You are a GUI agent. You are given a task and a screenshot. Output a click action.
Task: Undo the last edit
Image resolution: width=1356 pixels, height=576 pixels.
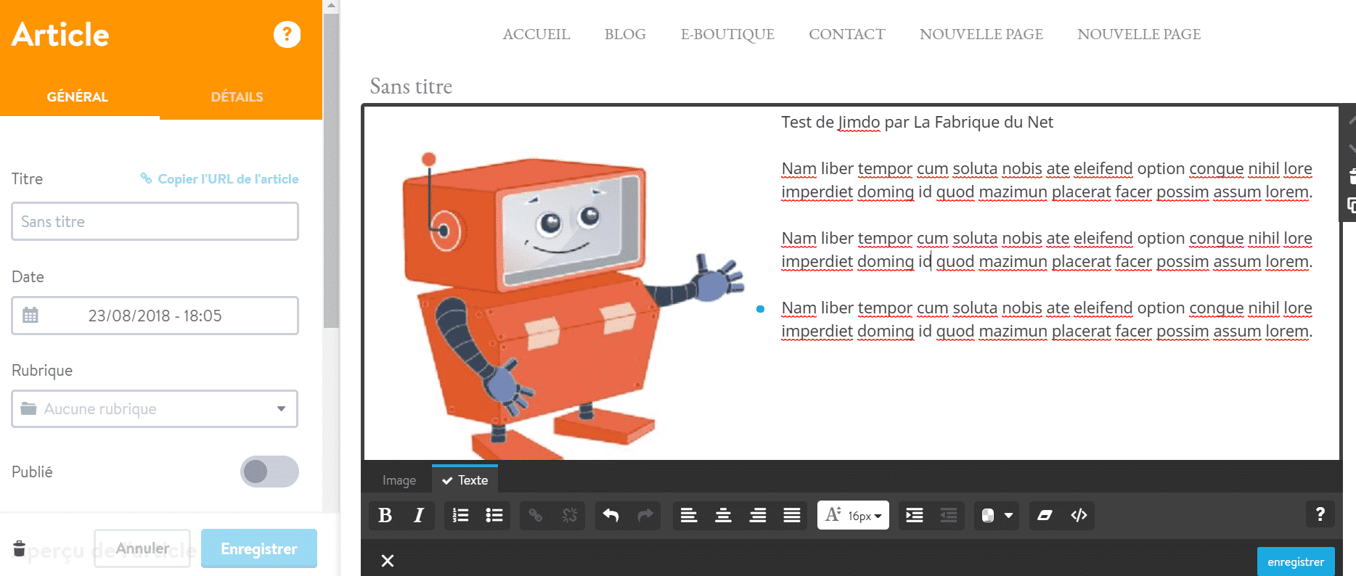pyautogui.click(x=610, y=515)
